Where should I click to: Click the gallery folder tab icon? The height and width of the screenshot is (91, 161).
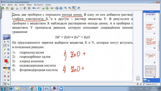[149, 81]
